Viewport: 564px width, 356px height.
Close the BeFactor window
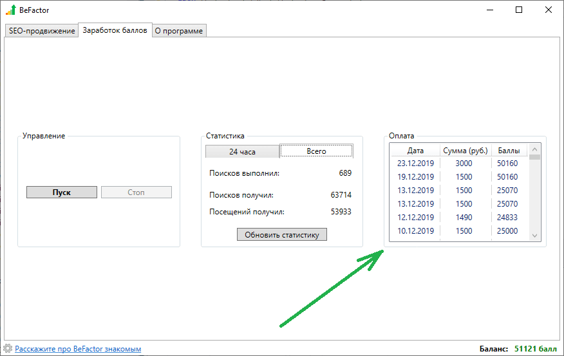click(548, 10)
